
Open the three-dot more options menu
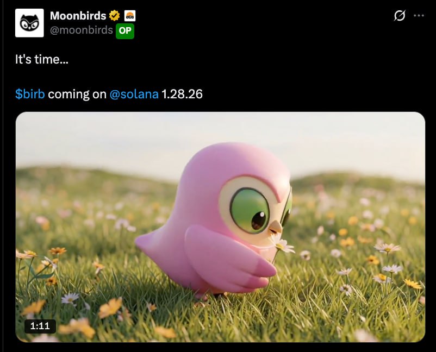pos(419,16)
